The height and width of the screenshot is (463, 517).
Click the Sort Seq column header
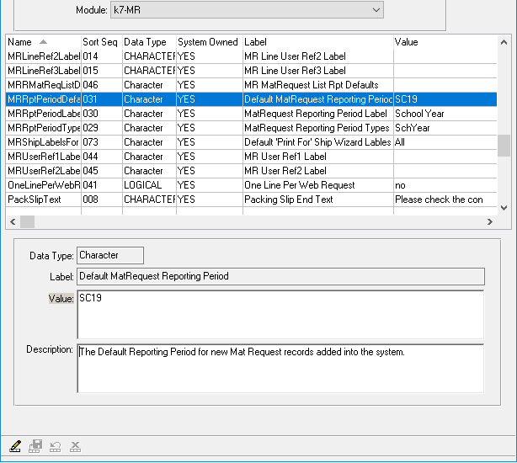click(100, 42)
